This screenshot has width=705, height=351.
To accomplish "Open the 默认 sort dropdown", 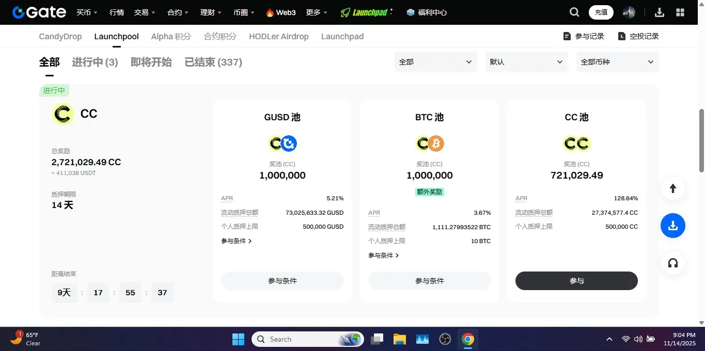I will tap(526, 62).
